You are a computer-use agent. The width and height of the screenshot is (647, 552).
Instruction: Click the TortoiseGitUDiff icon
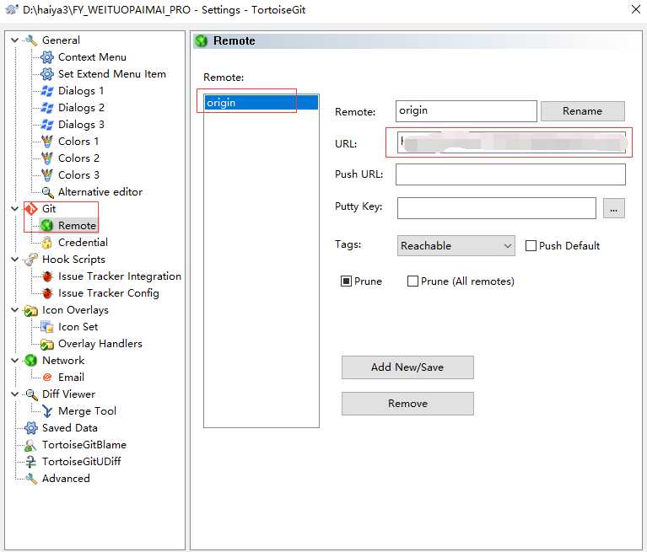pyautogui.click(x=30, y=462)
